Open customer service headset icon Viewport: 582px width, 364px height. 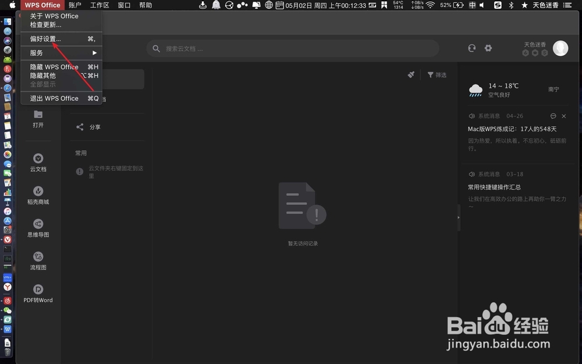472,48
